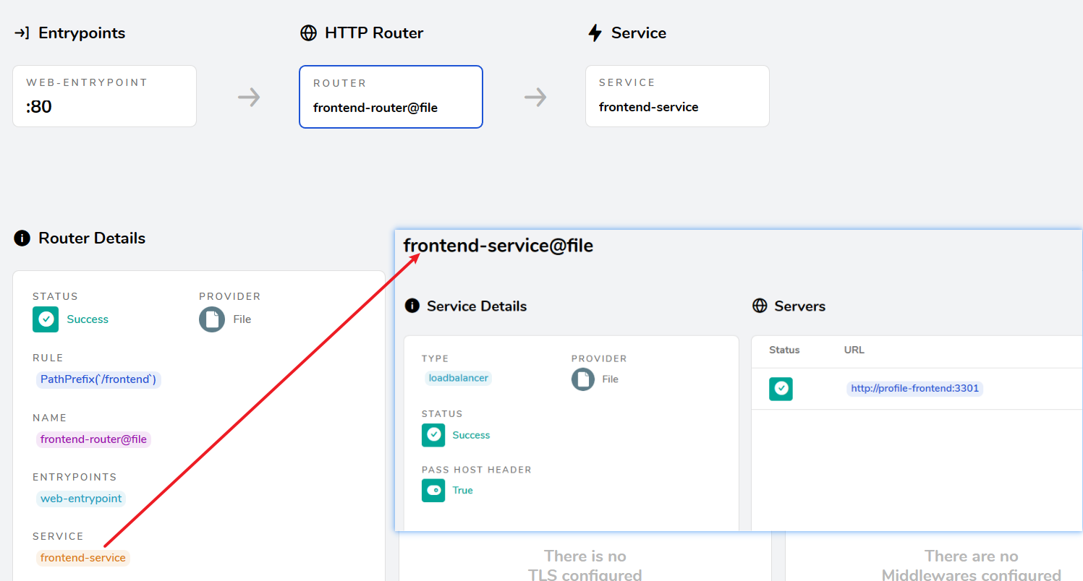This screenshot has width=1083, height=581.
Task: Open the http://profile-frontend:3301 server URL
Action: click(x=915, y=389)
